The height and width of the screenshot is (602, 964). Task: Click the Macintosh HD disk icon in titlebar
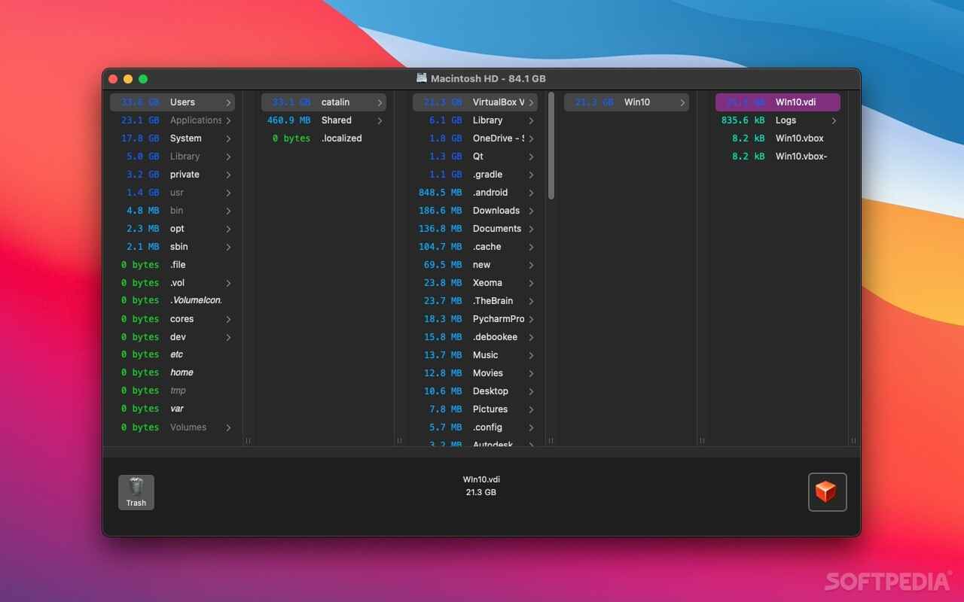pyautogui.click(x=421, y=78)
